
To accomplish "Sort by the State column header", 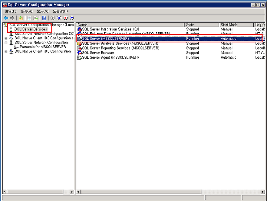I will click(x=202, y=25).
